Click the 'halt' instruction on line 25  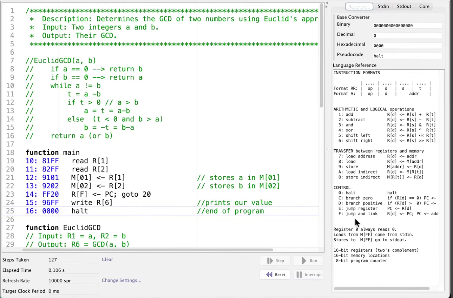point(79,211)
